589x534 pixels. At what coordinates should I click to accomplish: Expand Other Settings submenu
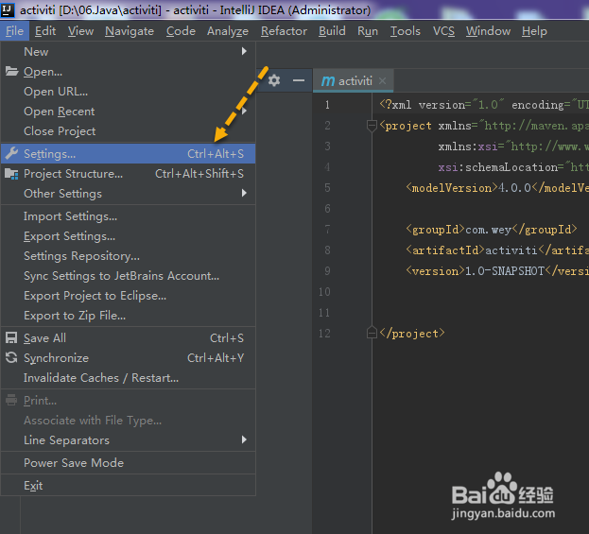click(x=128, y=194)
